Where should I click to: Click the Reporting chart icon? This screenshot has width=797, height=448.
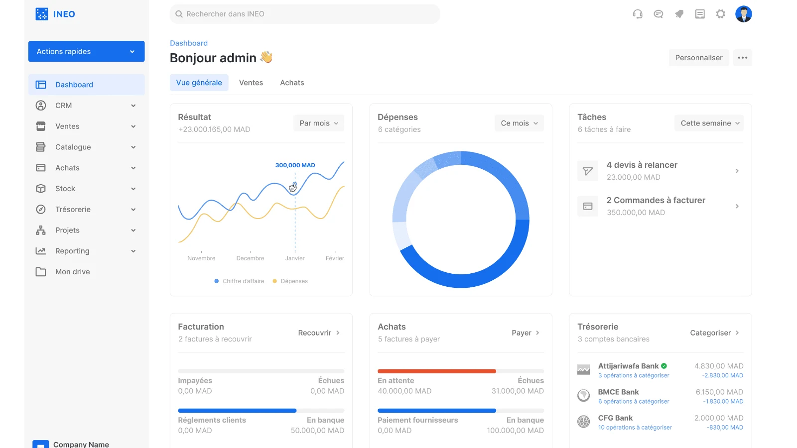coord(41,251)
